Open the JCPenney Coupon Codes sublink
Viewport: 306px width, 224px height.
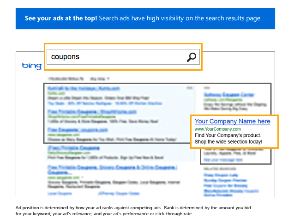[x=119, y=194]
